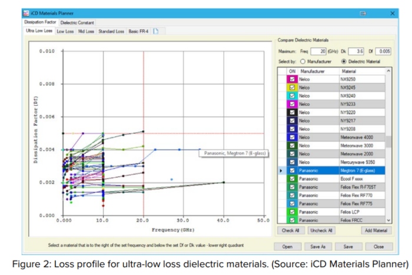The height and width of the screenshot is (275, 412).
Task: Select the NX9250 material cell
Action: [x=362, y=79]
